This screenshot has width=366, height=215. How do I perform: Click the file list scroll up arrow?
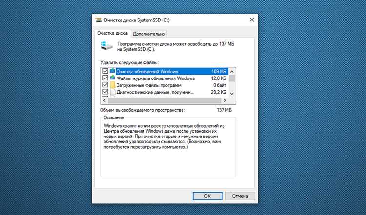(232, 71)
